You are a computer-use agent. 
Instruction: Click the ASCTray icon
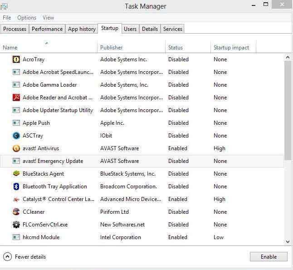pos(16,136)
